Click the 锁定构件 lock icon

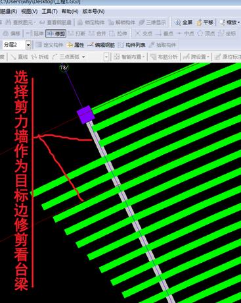[80, 22]
